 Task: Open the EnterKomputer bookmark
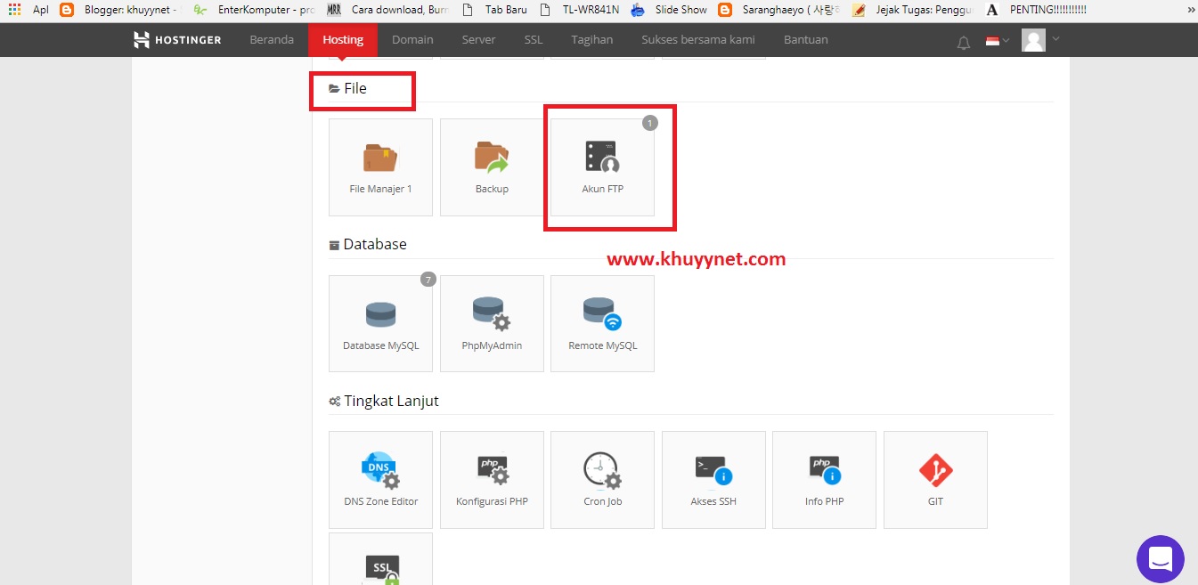pos(254,10)
